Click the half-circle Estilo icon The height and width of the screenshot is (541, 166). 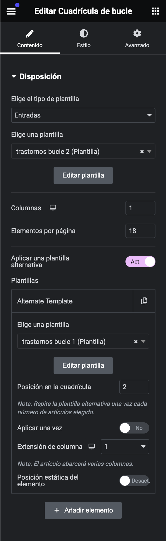[x=84, y=34]
